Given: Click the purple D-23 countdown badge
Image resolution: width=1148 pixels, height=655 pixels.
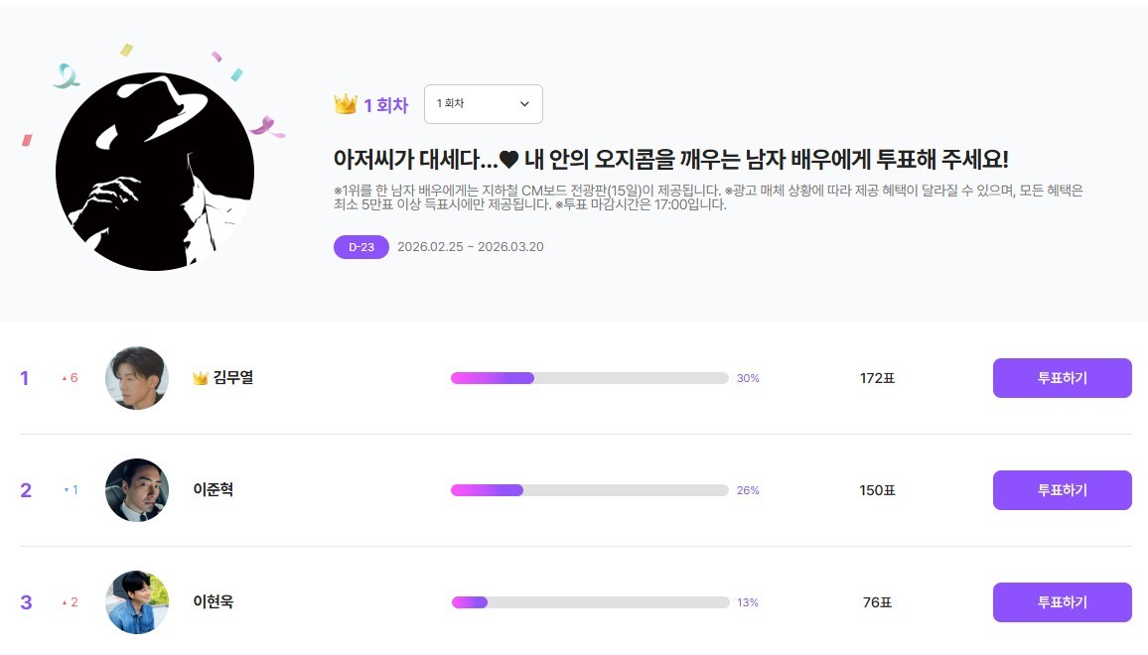Looking at the screenshot, I should pos(361,246).
